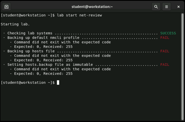Click FAIL beside the nmcli profile step
Viewport: 185px width, 122px height.
tap(165, 38)
